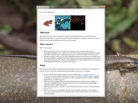Click the Rules heading
Image resolution: width=138 pixels, height=103 pixels.
point(42,65)
